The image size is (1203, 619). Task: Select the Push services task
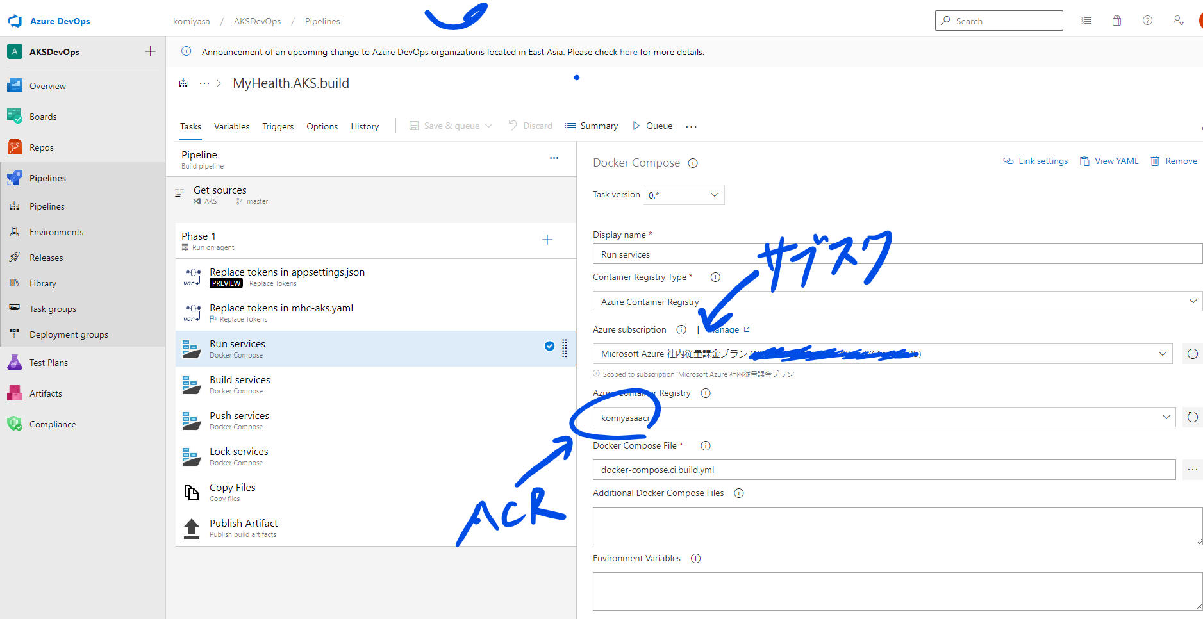pos(376,420)
